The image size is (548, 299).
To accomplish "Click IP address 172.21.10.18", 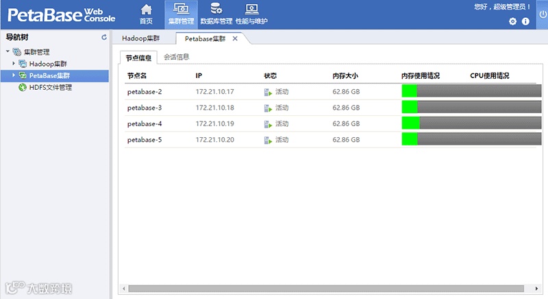I will [x=214, y=108].
